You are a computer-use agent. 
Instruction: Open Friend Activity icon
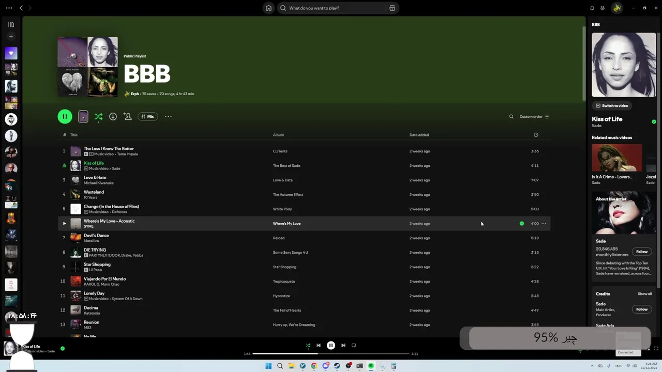[603, 8]
